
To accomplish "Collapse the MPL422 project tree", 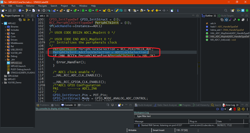I will 3,23.
